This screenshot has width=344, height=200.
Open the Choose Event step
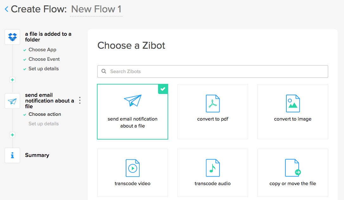(44, 59)
